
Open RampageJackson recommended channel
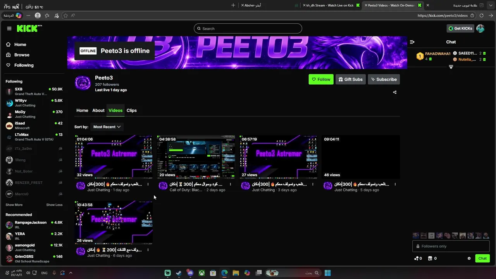coord(34,225)
